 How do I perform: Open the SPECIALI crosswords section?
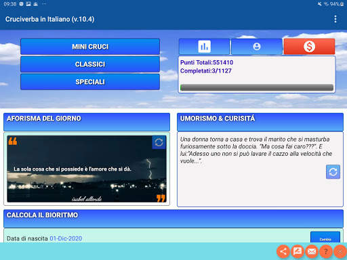tap(90, 82)
